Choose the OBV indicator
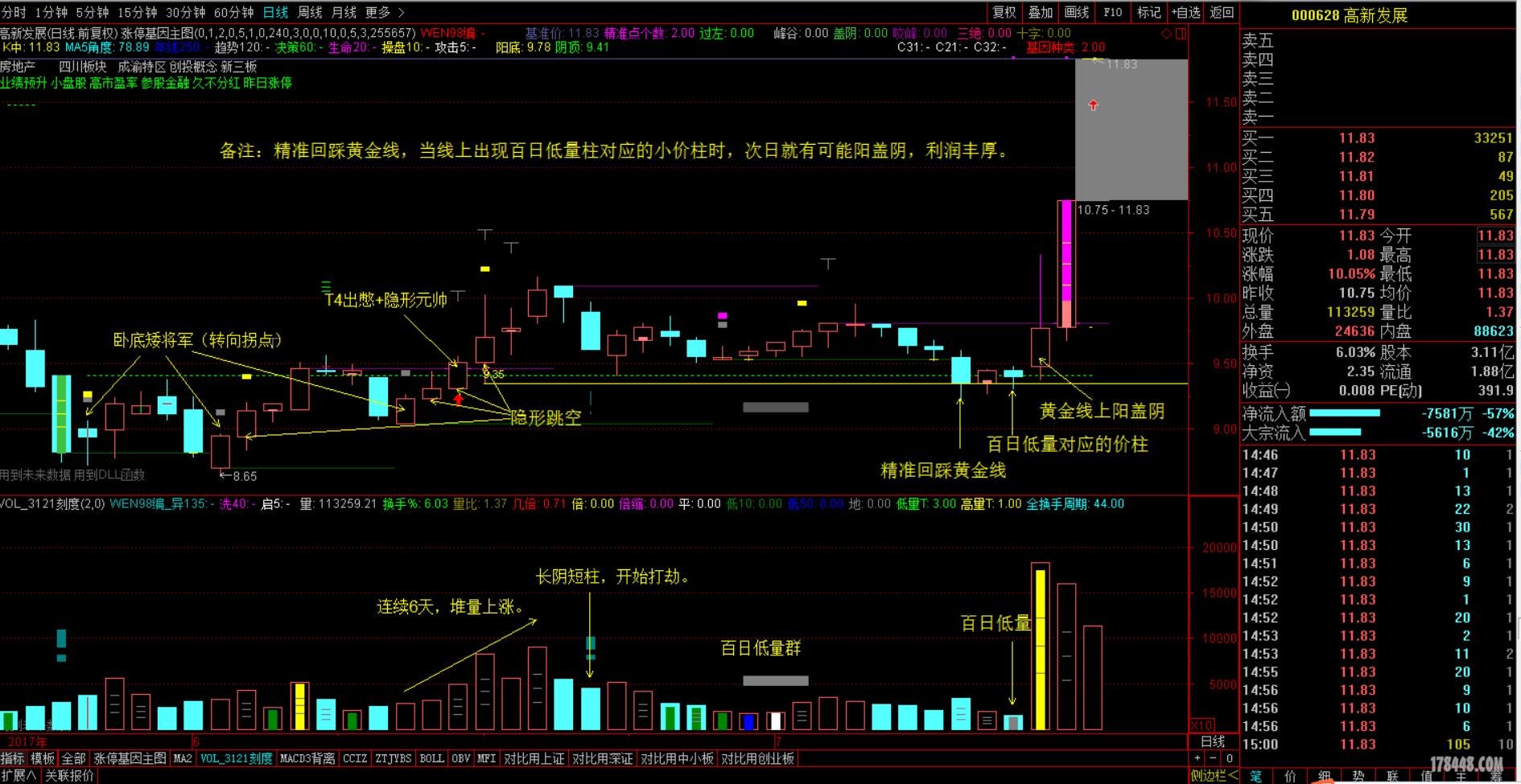Image resolution: width=1521 pixels, height=784 pixels. coord(461,758)
